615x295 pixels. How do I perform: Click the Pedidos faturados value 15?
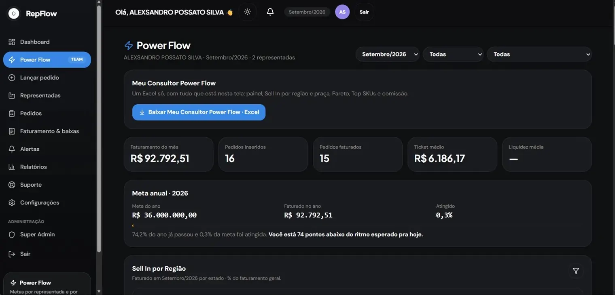tap(324, 158)
